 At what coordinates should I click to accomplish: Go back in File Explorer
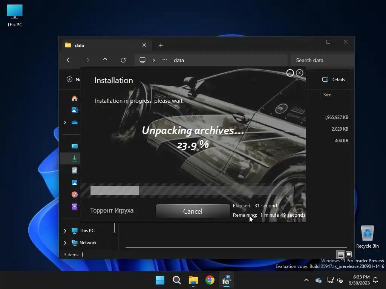click(x=69, y=60)
